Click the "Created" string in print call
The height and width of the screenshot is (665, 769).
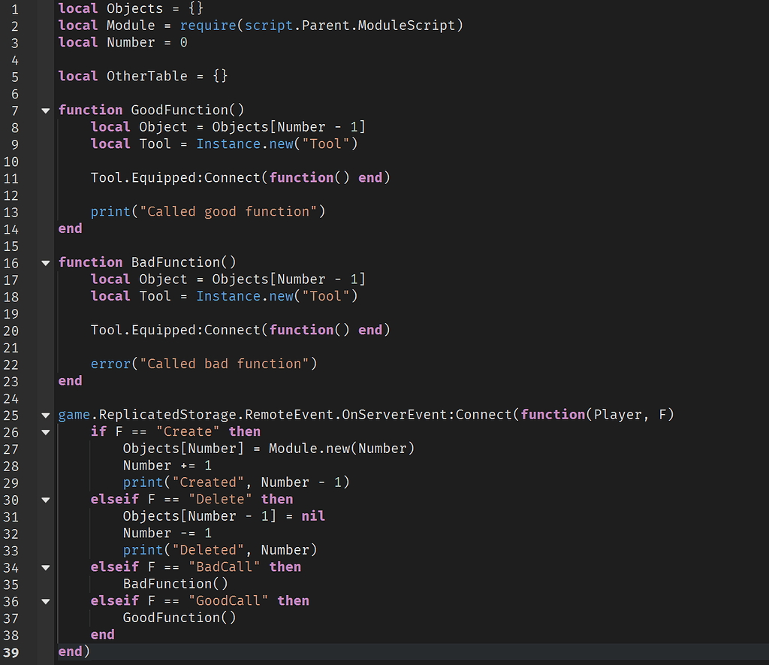tap(208, 482)
